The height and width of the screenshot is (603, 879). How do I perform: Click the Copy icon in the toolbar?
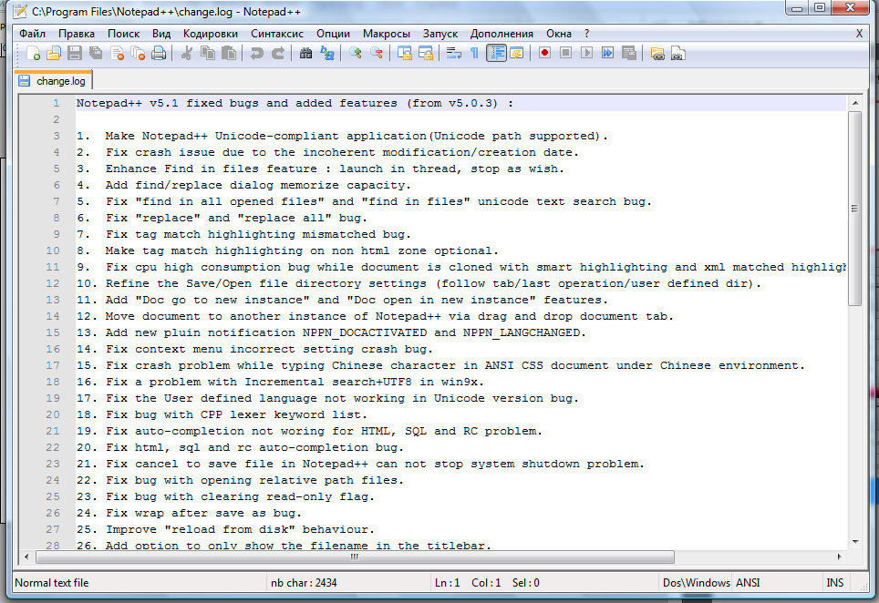click(x=208, y=53)
